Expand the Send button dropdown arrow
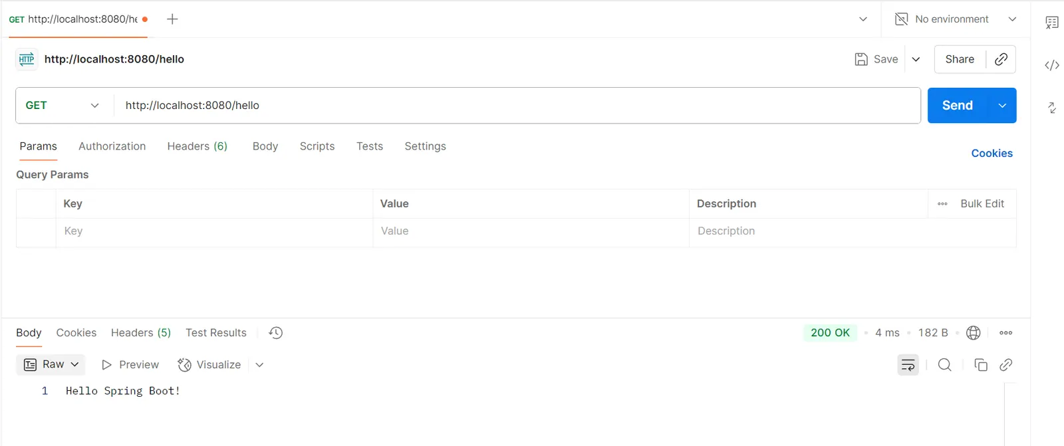Image resolution: width=1064 pixels, height=446 pixels. (x=1002, y=106)
